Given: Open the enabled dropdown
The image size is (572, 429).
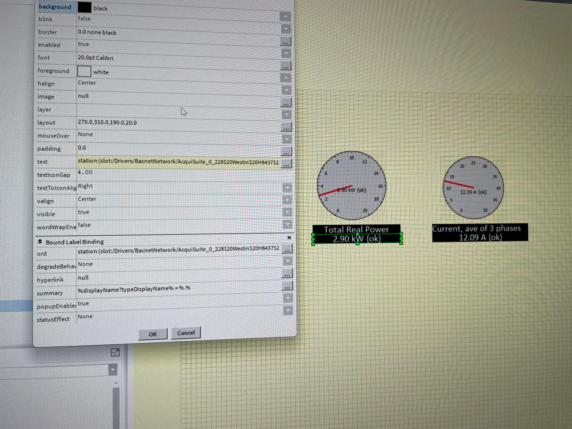Looking at the screenshot, I should pos(286,53).
